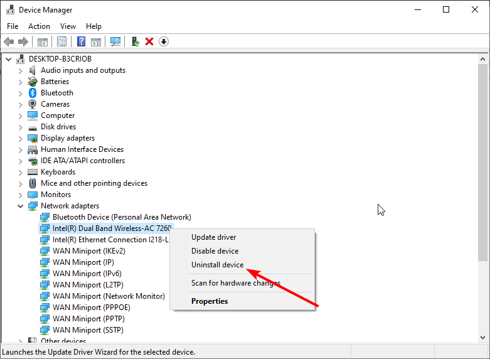Click the Audio inputs and outputs speaker icon

coord(33,70)
